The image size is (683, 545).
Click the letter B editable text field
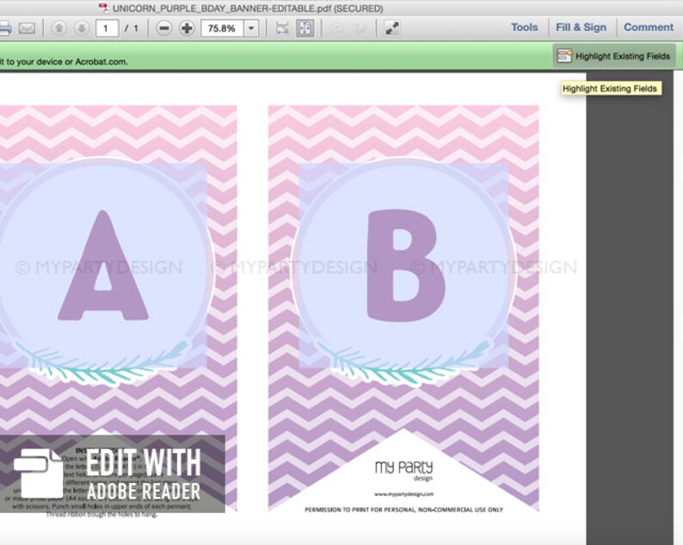tap(403, 266)
